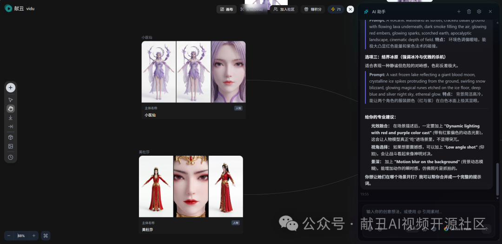Select the pointer arrow tool
The width and height of the screenshot is (502, 244).
coord(11,100)
